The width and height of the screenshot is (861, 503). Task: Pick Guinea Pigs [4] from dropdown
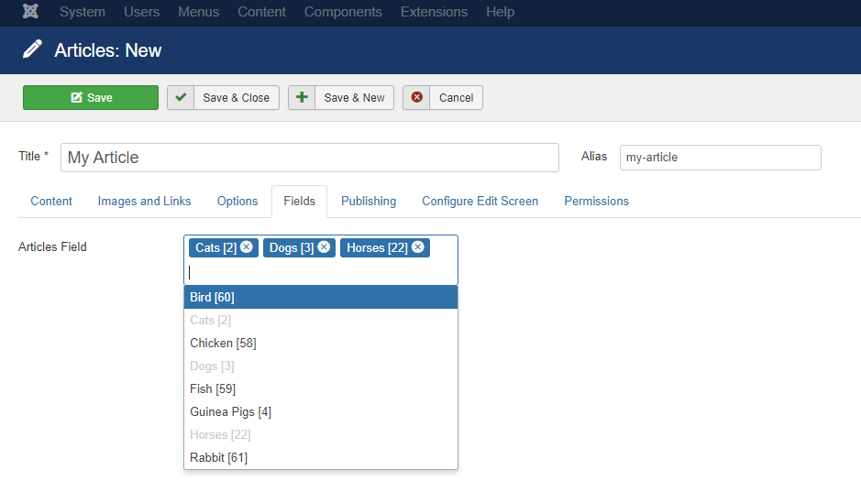click(321, 412)
